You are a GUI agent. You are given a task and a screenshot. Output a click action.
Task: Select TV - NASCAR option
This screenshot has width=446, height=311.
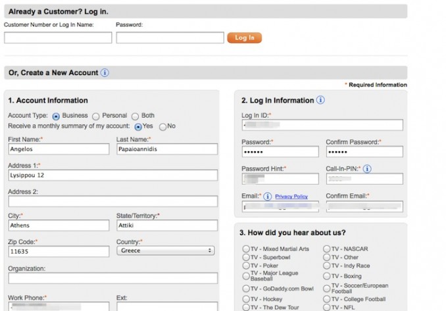[x=327, y=249]
